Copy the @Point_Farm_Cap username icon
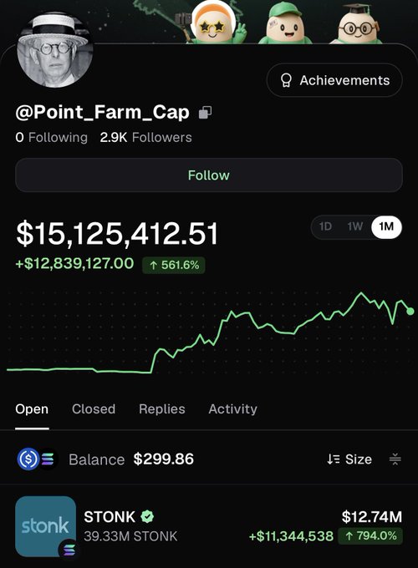Viewport: 418px width, 568px height. [x=205, y=113]
